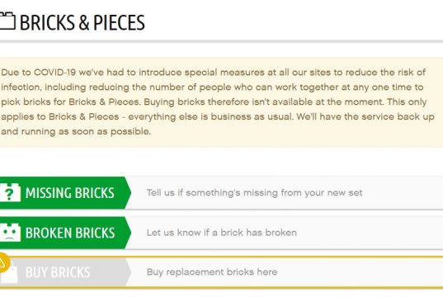Click "Tell us if something's missing" text
This screenshot has width=443, height=297.
tap(254, 193)
